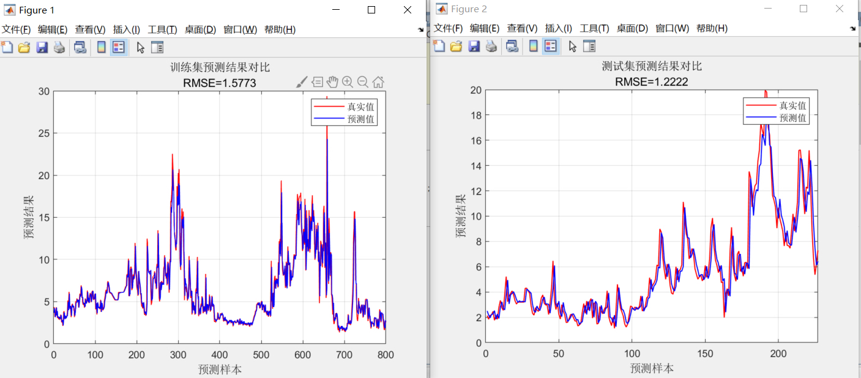This screenshot has height=378, width=861.
Task: Click Print Figure icon in Figure 1 toolbar
Action: pos(59,47)
